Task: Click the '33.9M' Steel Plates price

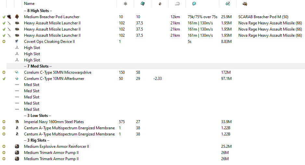Action: [x=226, y=122]
